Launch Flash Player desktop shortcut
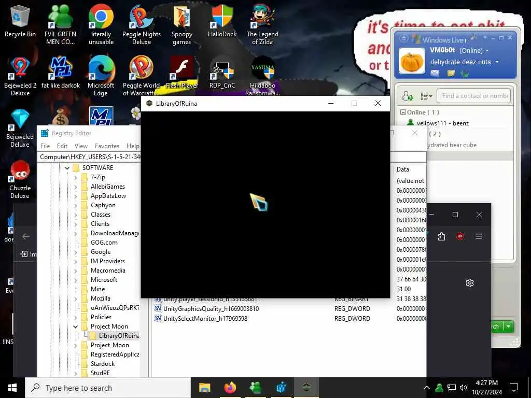The height and width of the screenshot is (398, 531). pyautogui.click(x=182, y=73)
